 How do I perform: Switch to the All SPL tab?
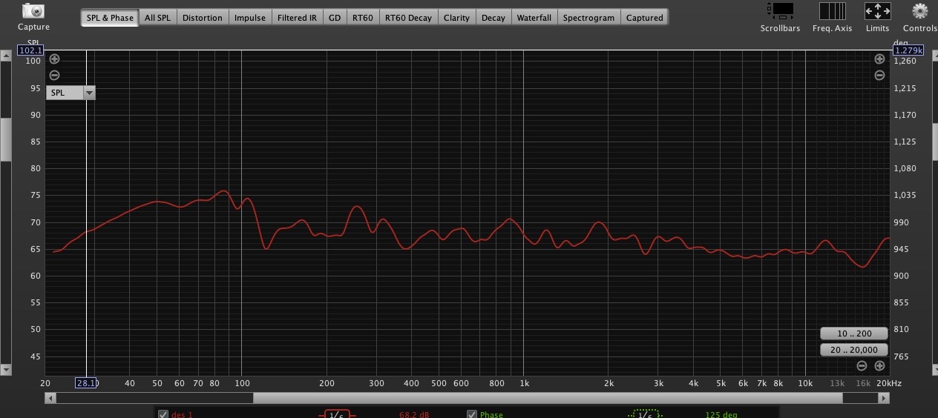[157, 17]
